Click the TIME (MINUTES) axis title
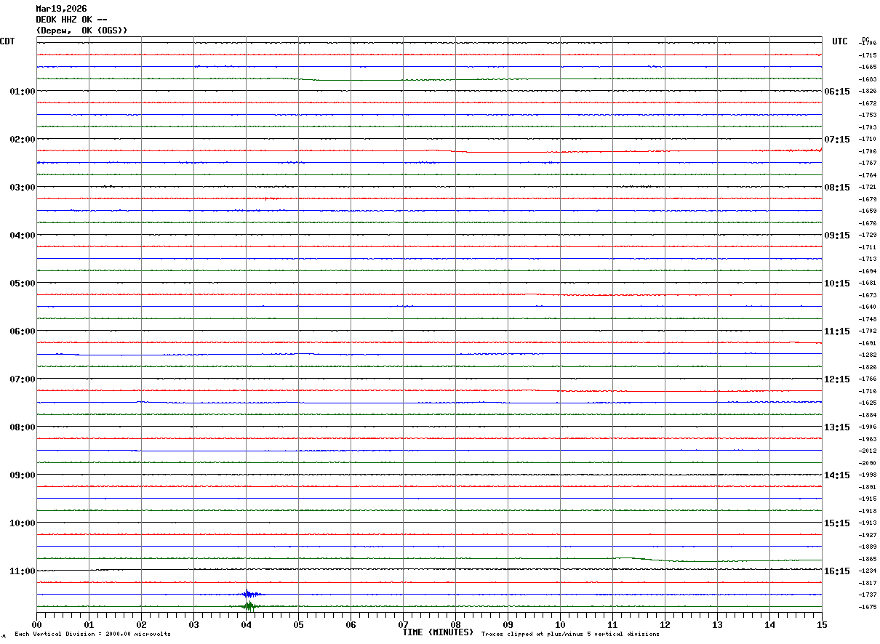 (x=438, y=632)
